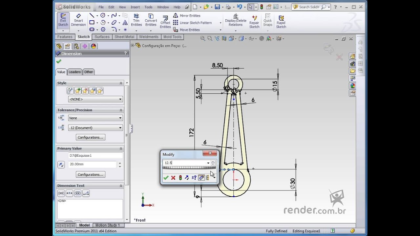The width and height of the screenshot is (420, 236).
Task: Click the Mirror Entities command
Action: tap(187, 16)
